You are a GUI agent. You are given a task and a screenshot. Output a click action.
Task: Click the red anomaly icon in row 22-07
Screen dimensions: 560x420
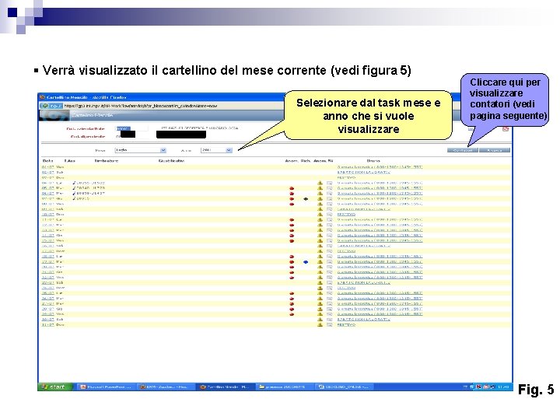(x=292, y=278)
